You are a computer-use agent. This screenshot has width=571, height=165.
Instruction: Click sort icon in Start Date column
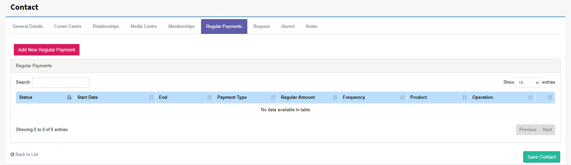(x=151, y=97)
